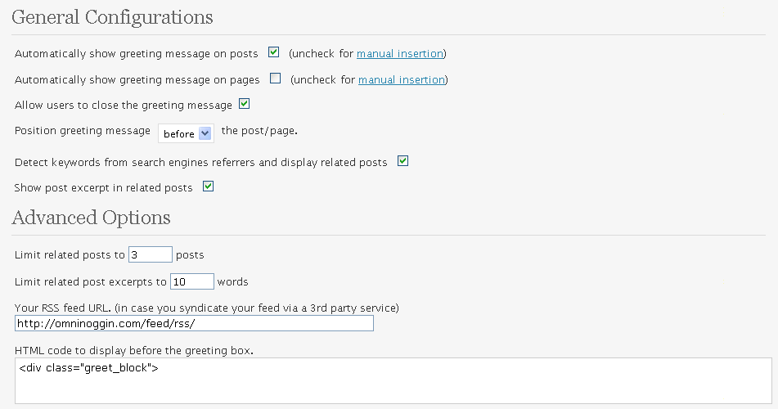Open manual insertion link for posts
Viewport: 778px width, 409px height.
[x=400, y=54]
